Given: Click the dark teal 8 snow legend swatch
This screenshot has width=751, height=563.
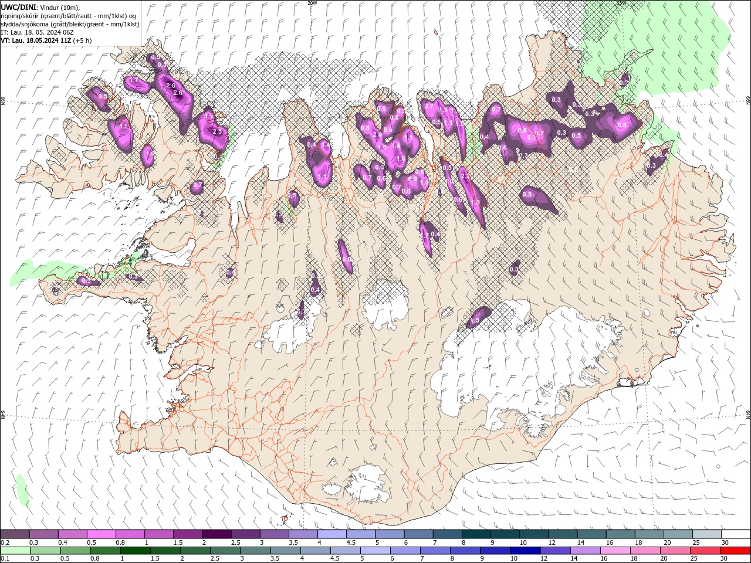Looking at the screenshot, I should (x=476, y=534).
